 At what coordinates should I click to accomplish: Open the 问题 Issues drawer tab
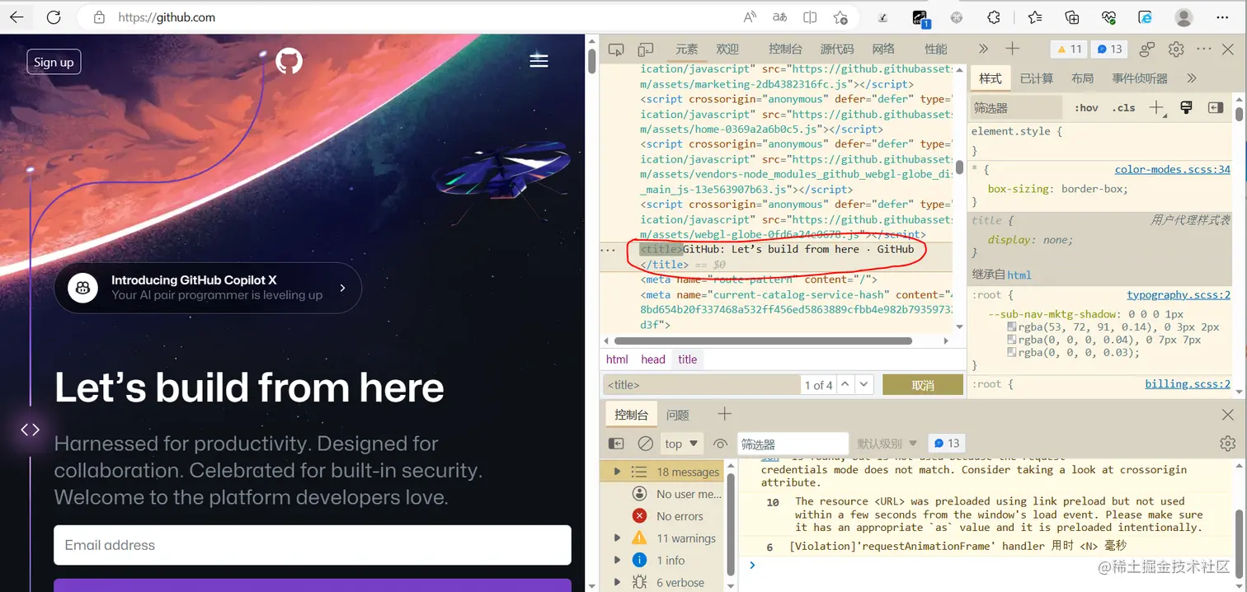pyautogui.click(x=677, y=415)
